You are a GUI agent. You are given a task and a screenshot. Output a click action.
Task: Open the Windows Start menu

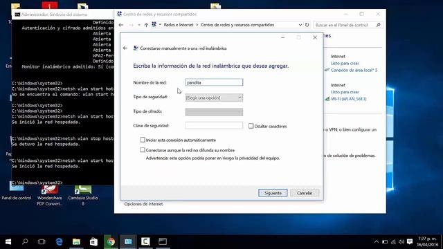coord(8,241)
